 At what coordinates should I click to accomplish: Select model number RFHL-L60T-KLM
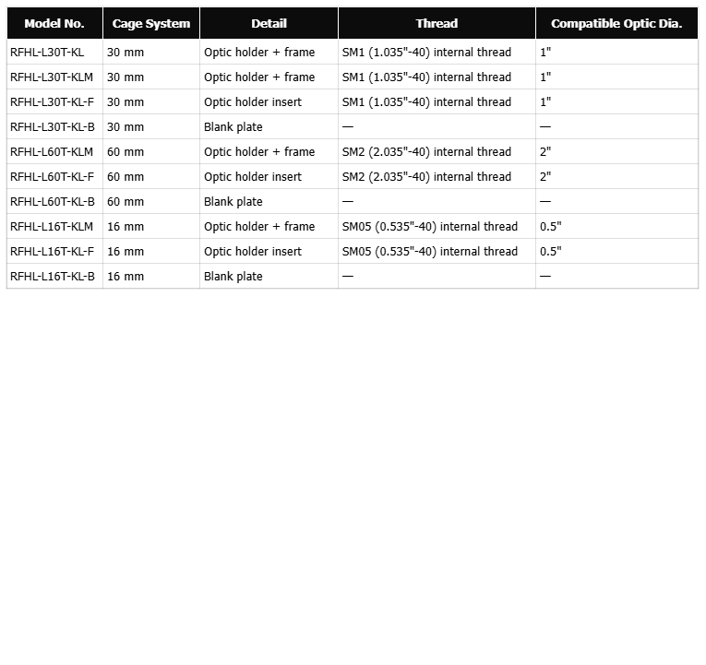pos(52,152)
